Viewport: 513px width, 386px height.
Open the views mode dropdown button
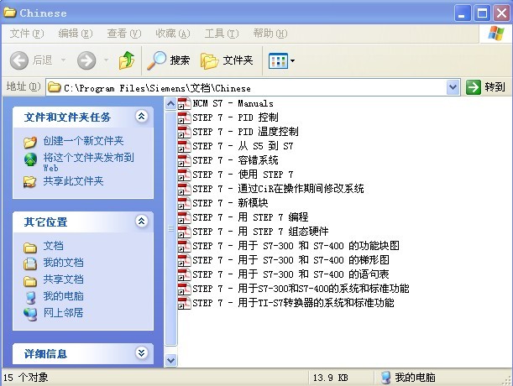281,60
